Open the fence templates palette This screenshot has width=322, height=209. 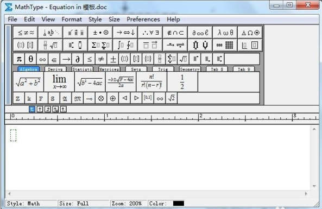26,45
